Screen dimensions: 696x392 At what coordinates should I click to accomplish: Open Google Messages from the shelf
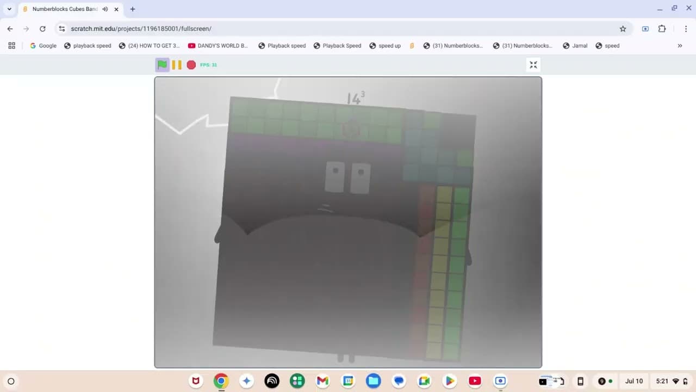coord(399,381)
